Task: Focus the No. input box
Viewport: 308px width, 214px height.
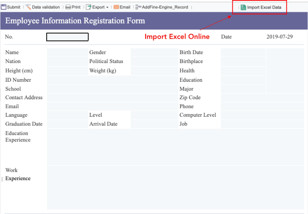Action: tap(67, 37)
